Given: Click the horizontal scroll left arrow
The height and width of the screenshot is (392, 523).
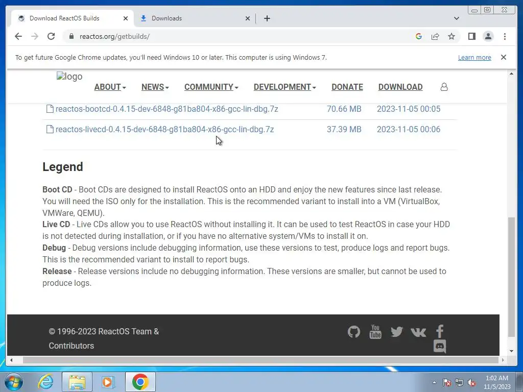Looking at the screenshot, I should click(x=11, y=360).
